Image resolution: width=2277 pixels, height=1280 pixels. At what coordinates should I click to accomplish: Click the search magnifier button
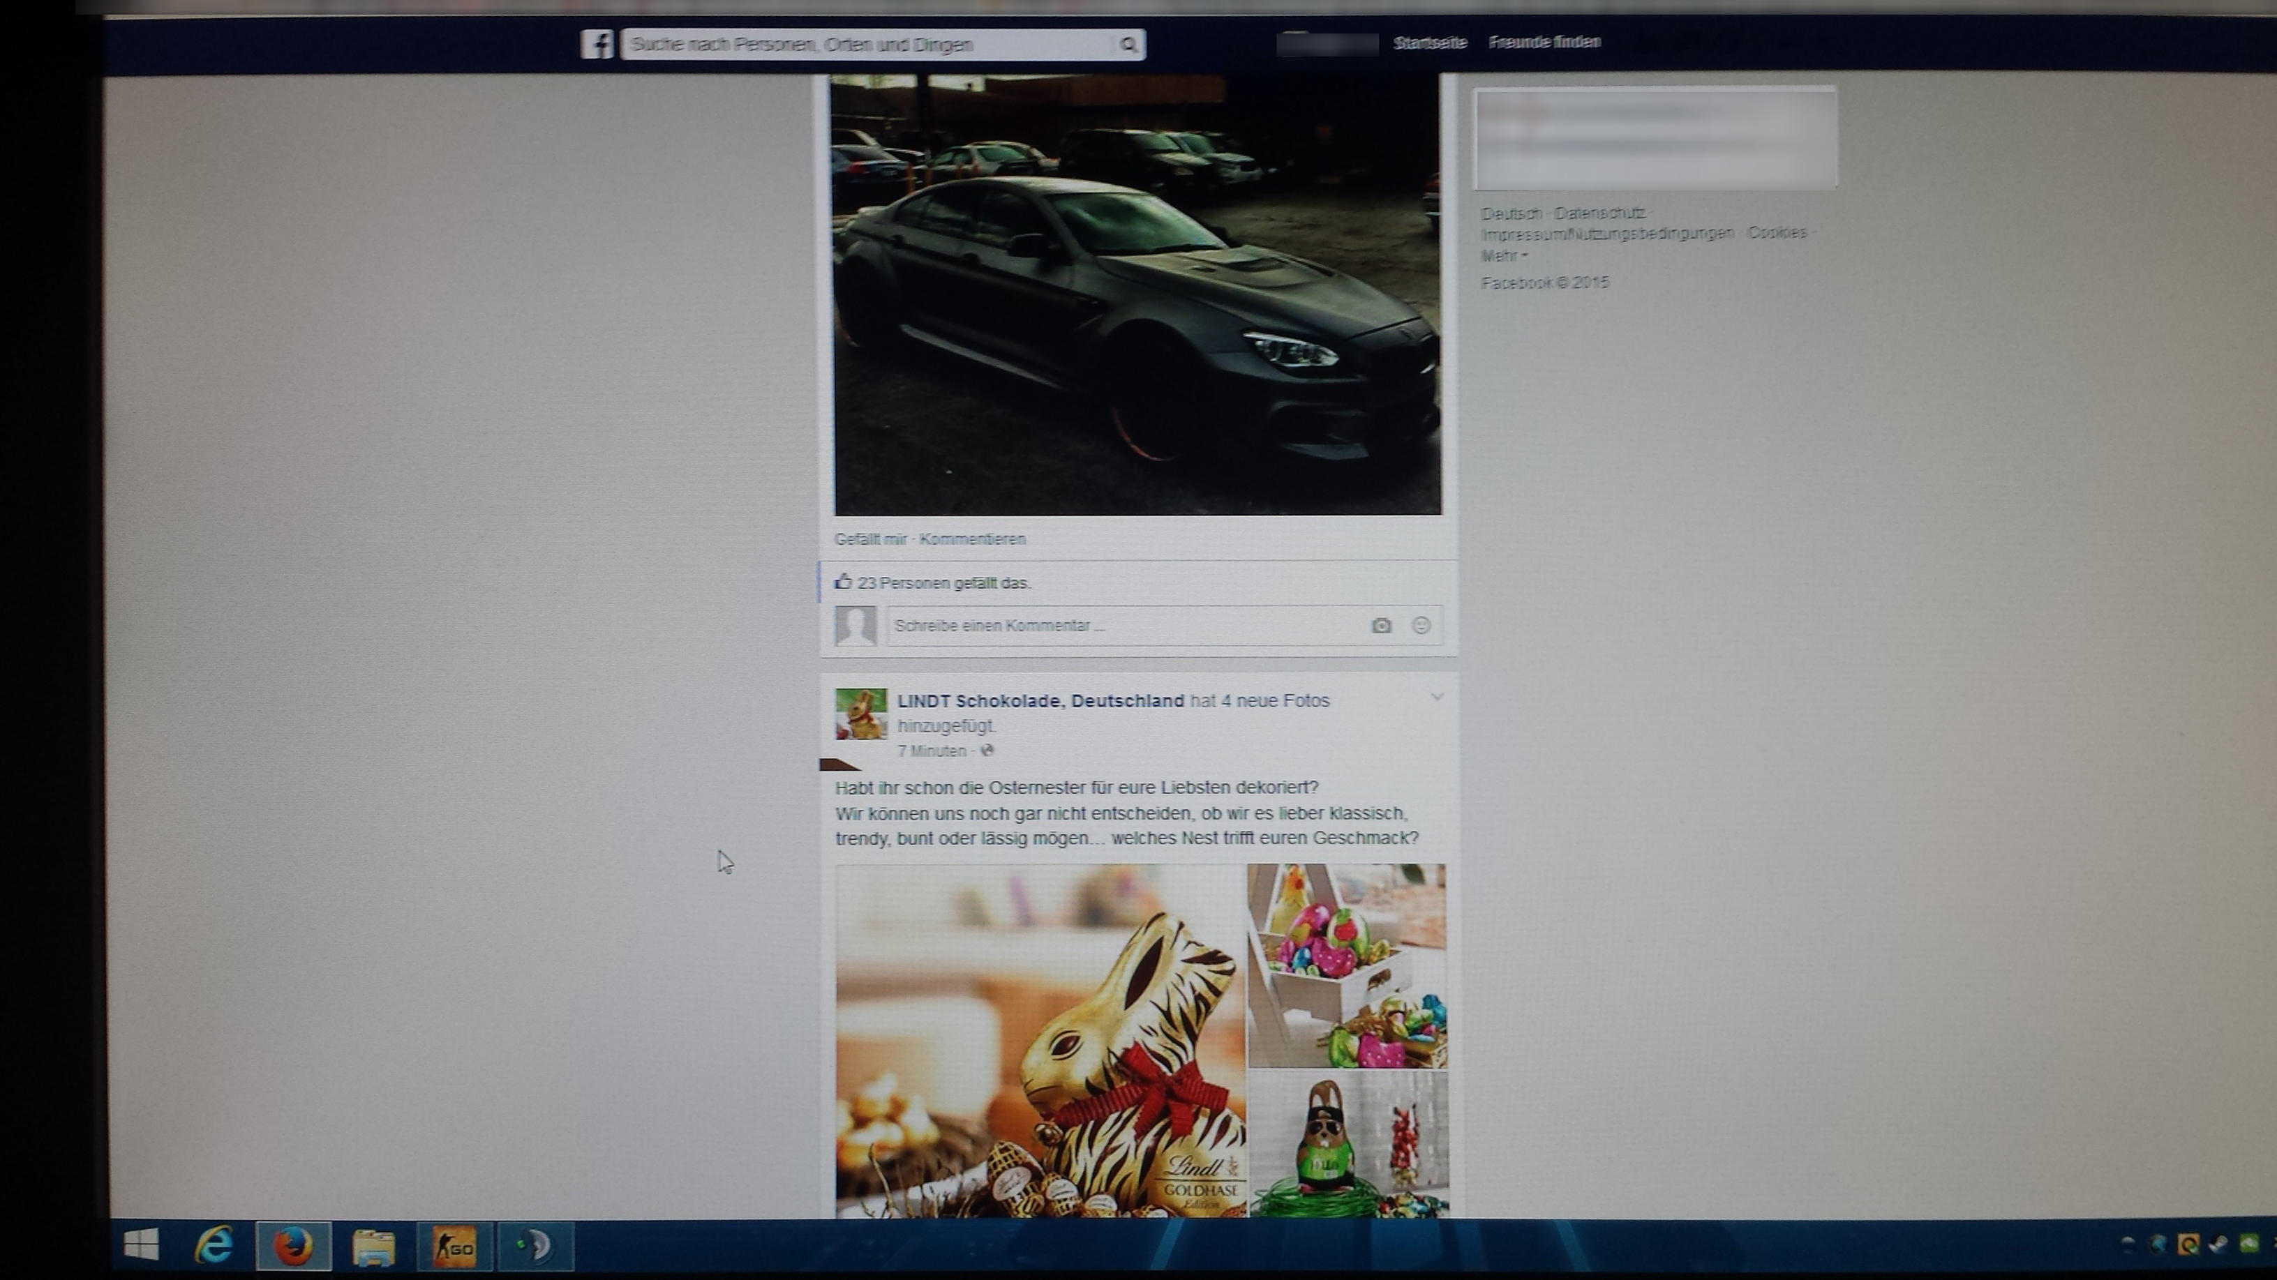tap(1128, 44)
